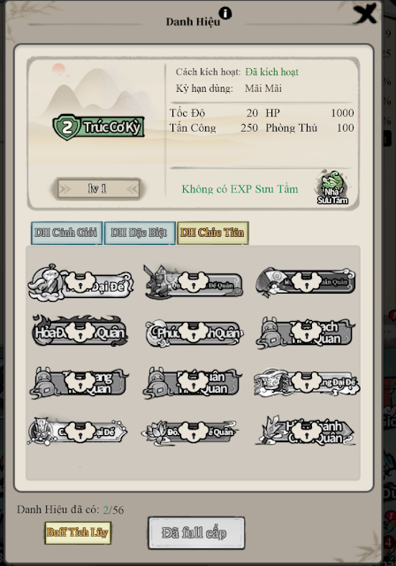This screenshot has height=566, width=396.
Task: Switch to DH Cảnh Giới tab
Action: [x=66, y=233]
